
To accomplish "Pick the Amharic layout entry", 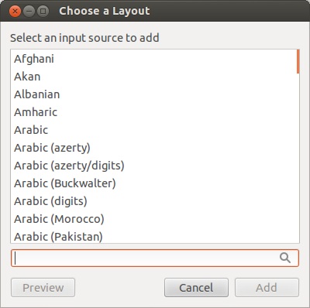I will pyautogui.click(x=154, y=112).
